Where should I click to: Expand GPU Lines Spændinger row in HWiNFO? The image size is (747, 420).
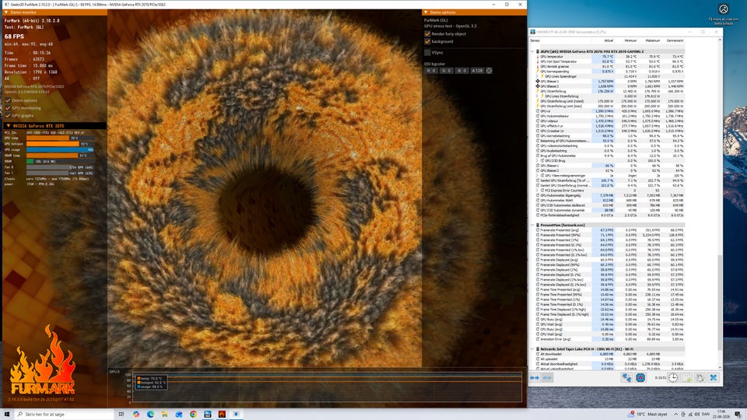tap(537, 76)
